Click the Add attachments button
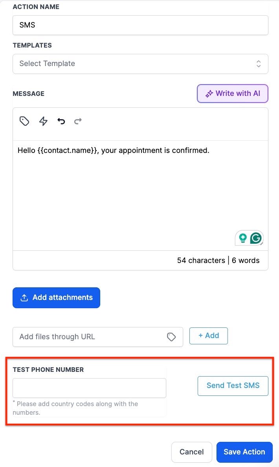This screenshot has width=279, height=467. [56, 298]
